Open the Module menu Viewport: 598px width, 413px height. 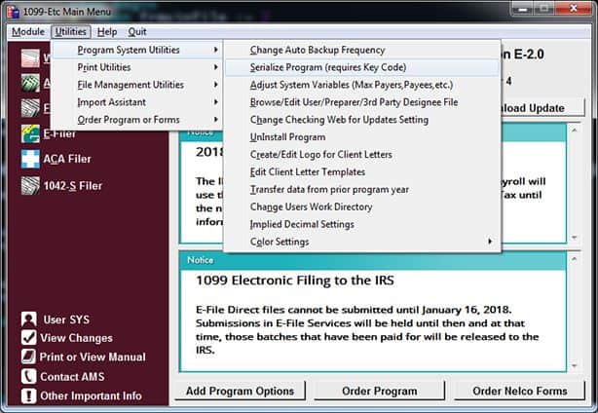pos(28,31)
